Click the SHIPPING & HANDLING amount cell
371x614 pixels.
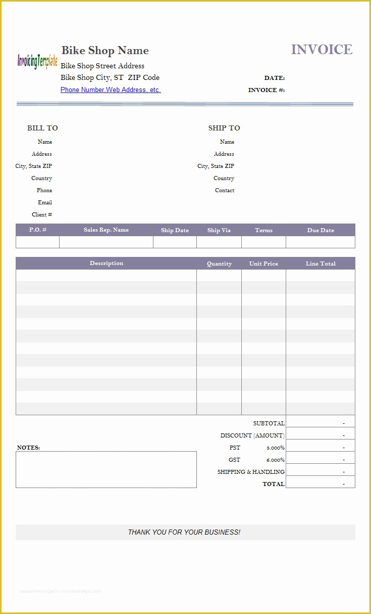click(x=321, y=470)
